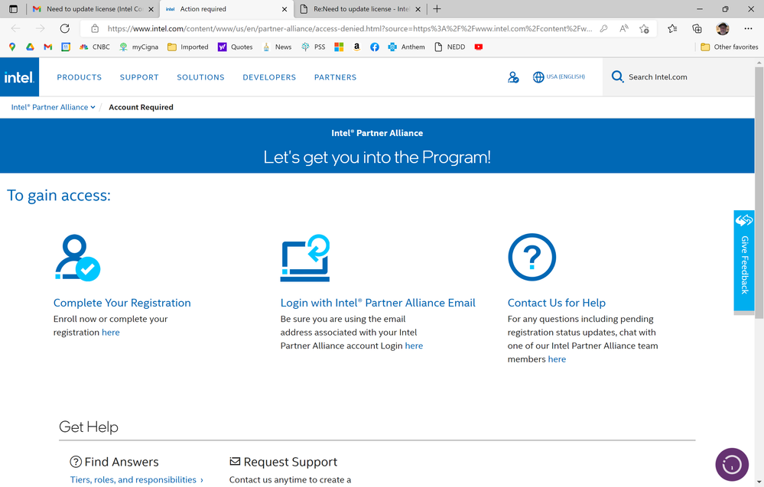Click the search magnifier icon
764x487 pixels.
(617, 76)
